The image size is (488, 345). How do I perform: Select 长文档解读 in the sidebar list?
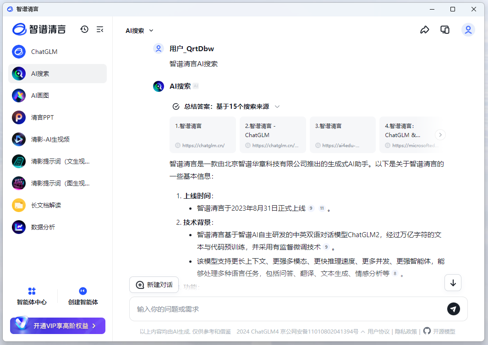(58, 205)
